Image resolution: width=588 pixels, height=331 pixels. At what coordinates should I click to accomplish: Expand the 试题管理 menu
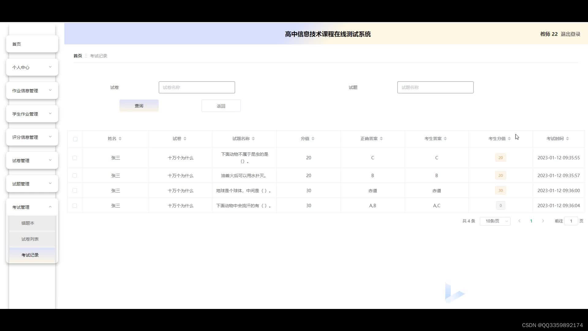(x=32, y=184)
